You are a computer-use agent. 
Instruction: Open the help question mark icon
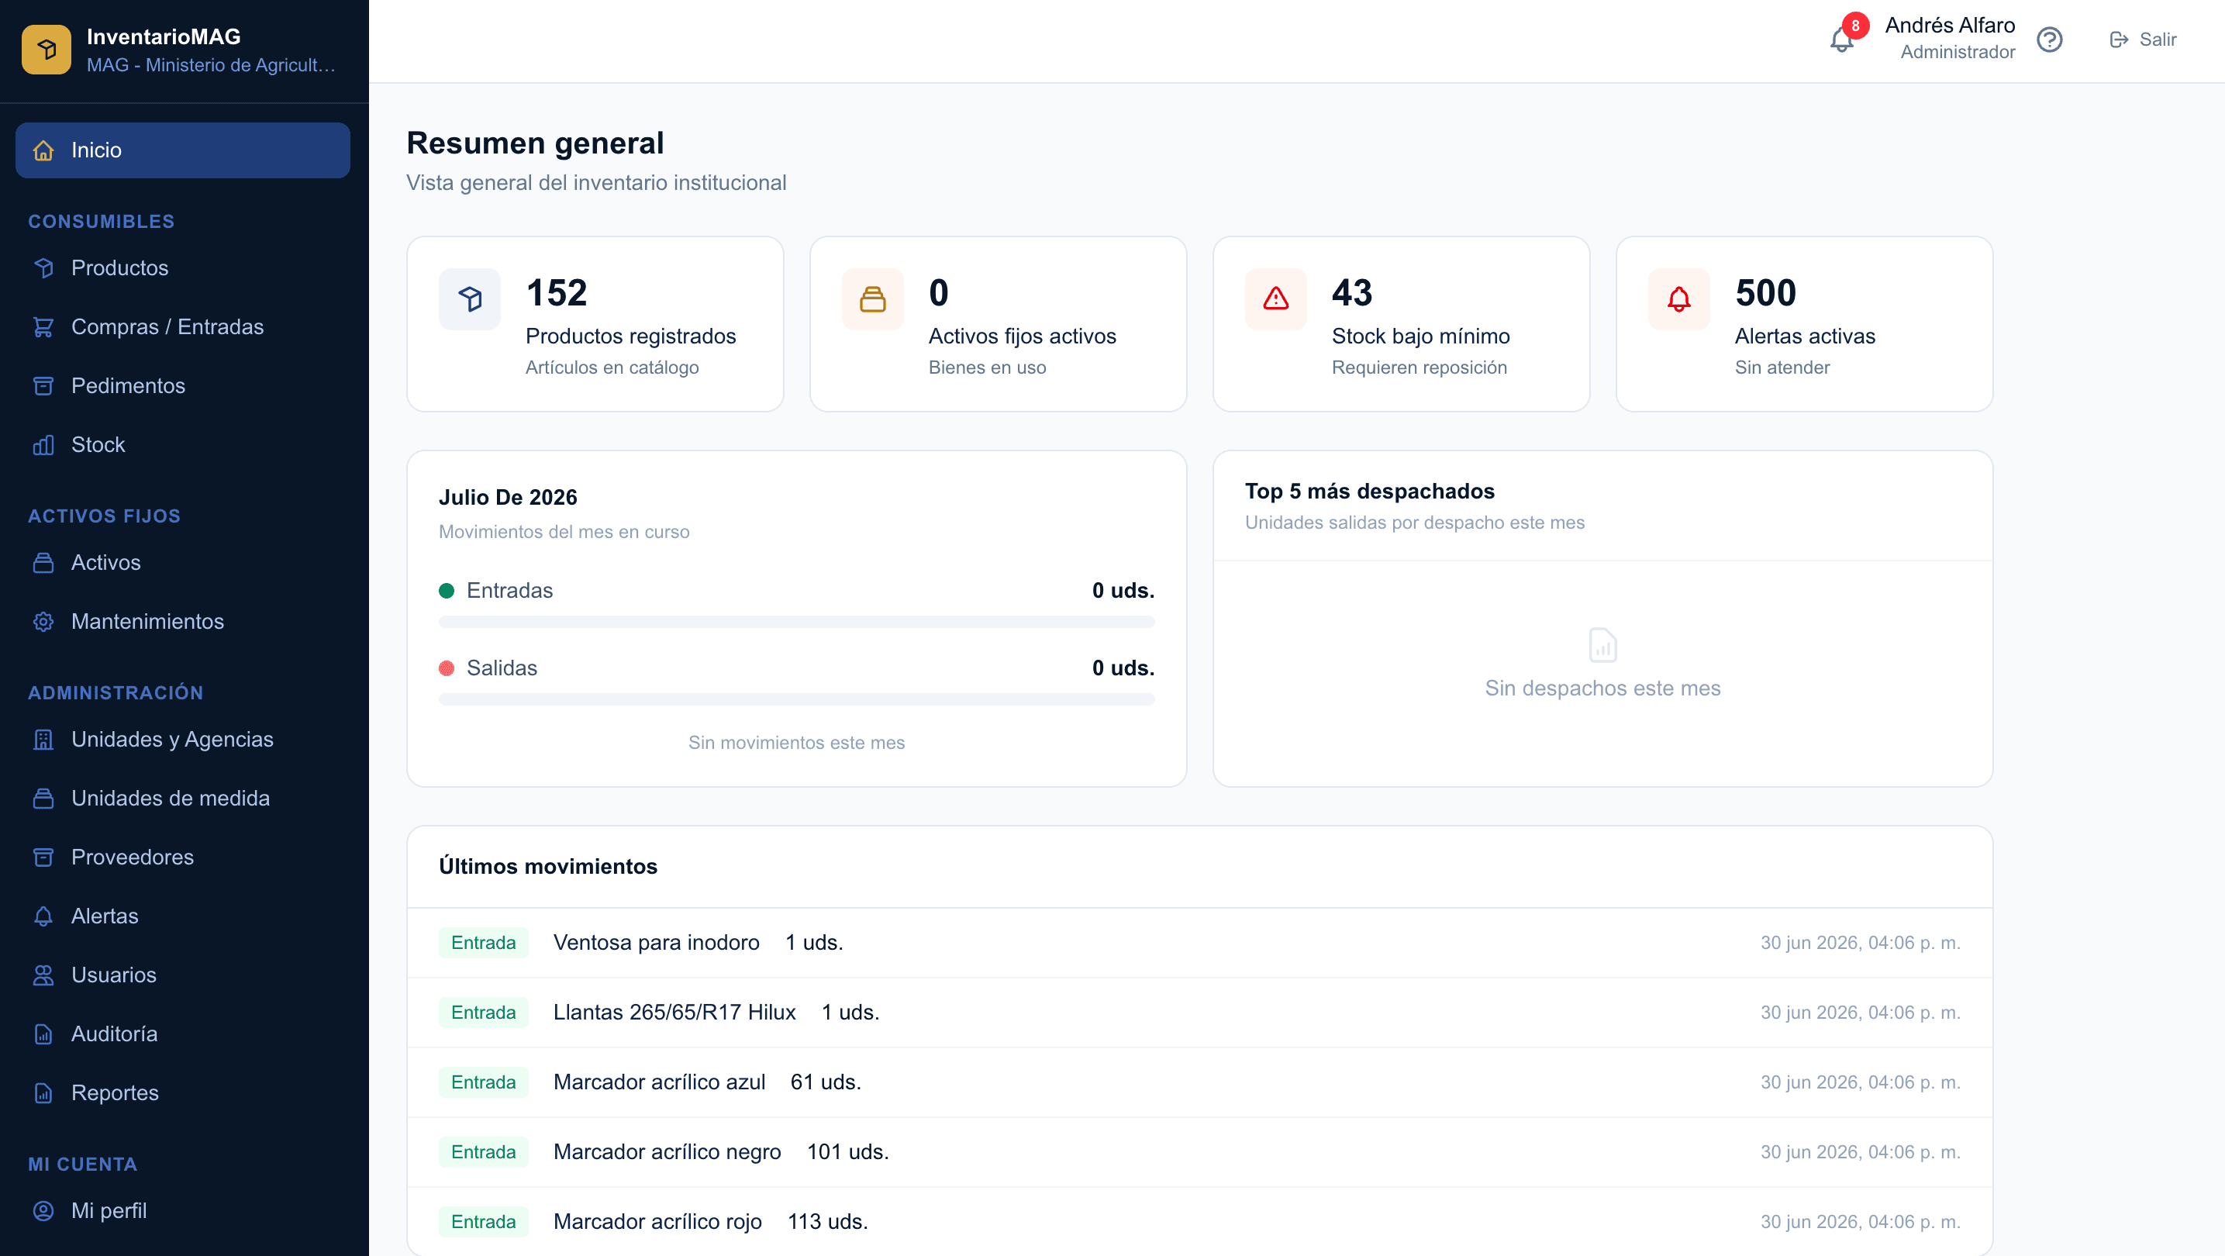point(2049,40)
